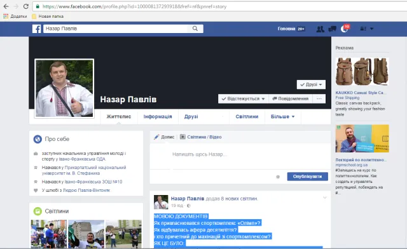Open the friend requests icon
The height and width of the screenshot is (249, 407).
321,29
